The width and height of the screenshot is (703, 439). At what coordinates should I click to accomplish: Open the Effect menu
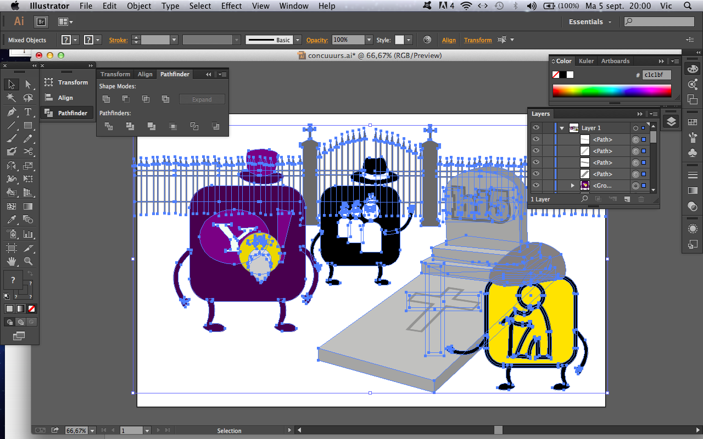click(231, 6)
